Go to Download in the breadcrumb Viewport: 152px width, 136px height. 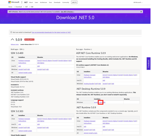19,7
